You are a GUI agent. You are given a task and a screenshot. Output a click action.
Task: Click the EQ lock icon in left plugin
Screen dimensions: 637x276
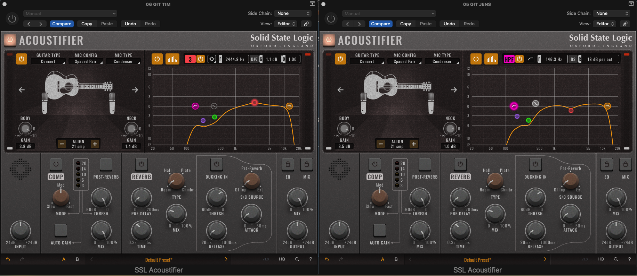[288, 164]
